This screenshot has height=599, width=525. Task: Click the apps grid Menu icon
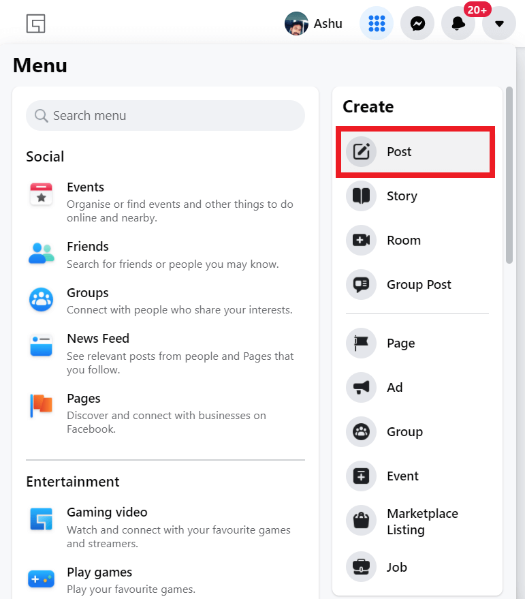click(376, 22)
